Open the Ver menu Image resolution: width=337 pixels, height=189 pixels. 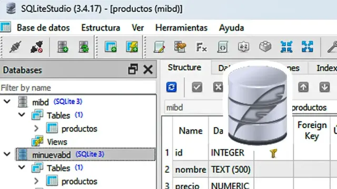pyautogui.click(x=138, y=28)
